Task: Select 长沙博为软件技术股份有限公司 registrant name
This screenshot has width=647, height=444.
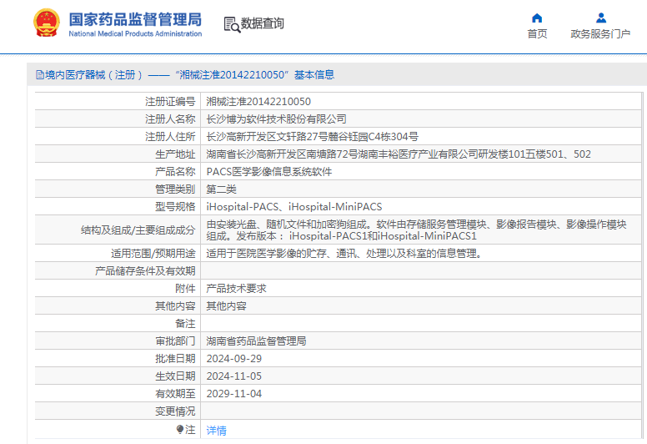Action: pos(276,119)
